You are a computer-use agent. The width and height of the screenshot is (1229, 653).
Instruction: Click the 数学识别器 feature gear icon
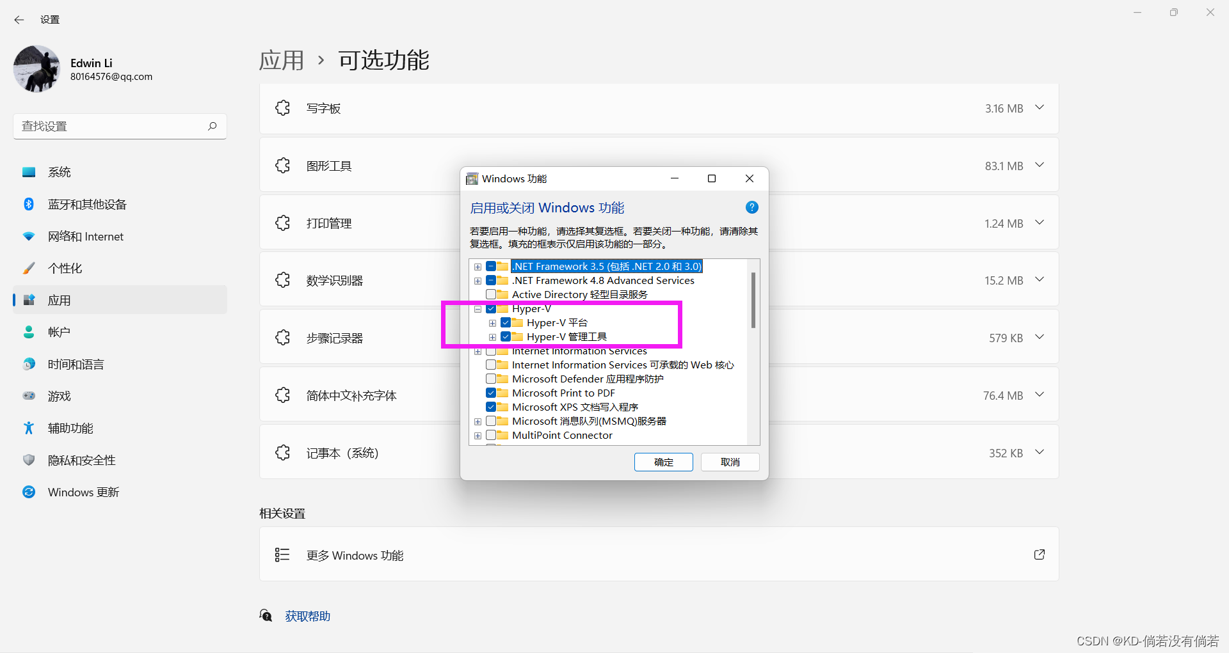click(x=283, y=280)
